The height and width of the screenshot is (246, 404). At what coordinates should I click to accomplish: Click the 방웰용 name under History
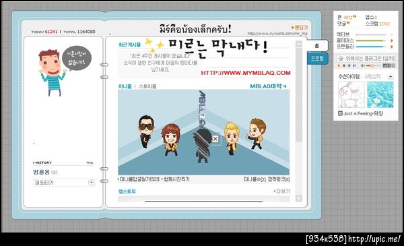click(x=41, y=173)
